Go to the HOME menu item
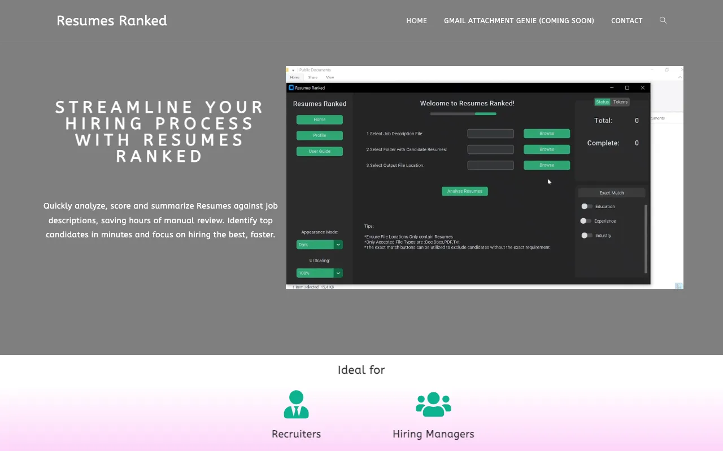Viewport: 723px width, 451px height. (416, 21)
